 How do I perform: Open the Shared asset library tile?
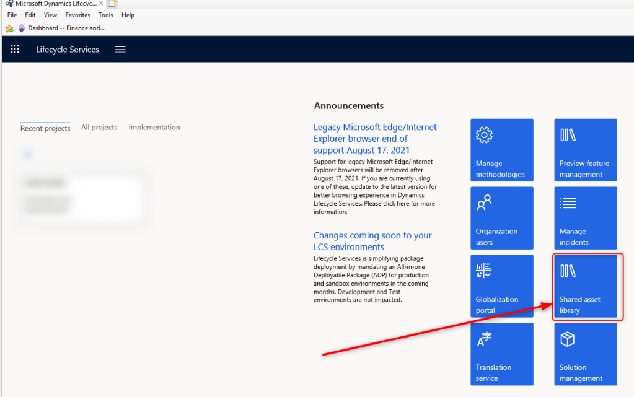coord(585,286)
